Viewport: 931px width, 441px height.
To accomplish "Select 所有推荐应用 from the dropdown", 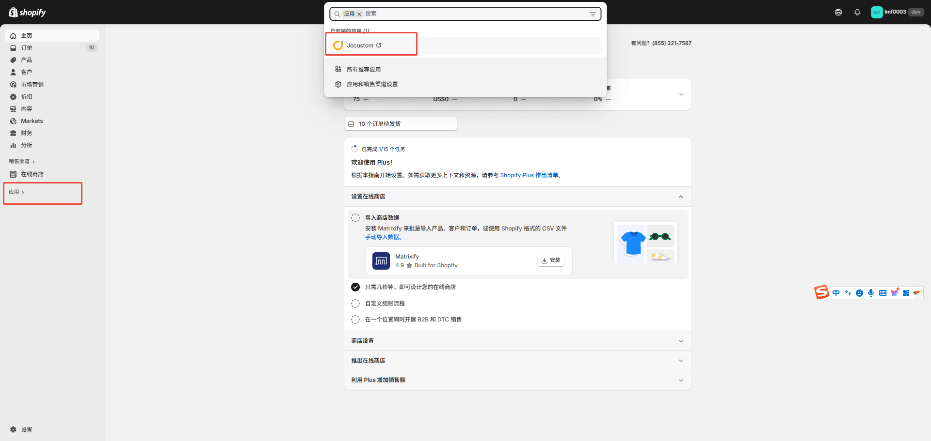I will [x=363, y=70].
